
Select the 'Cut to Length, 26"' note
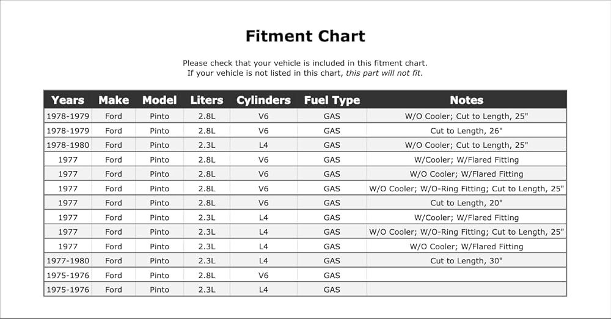tap(466, 131)
